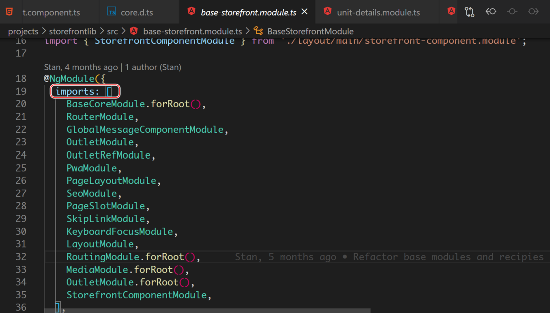Click the inline blame 'Refactor base modules and recipies'
The height and width of the screenshot is (313, 550).
pos(448,257)
